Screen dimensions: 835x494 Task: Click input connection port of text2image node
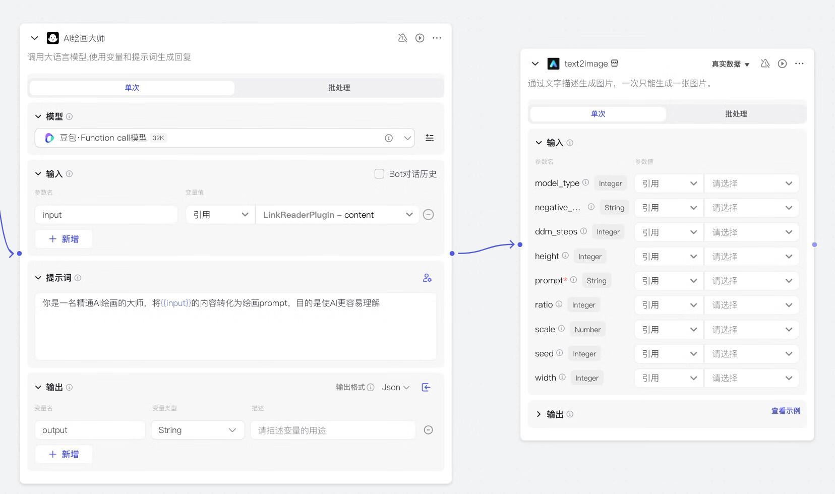click(x=520, y=244)
